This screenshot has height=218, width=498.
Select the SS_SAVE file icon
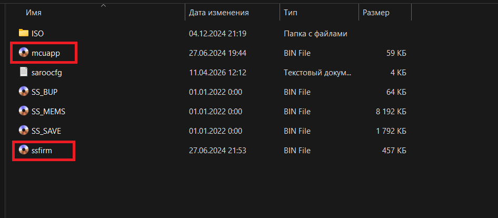[24, 131]
